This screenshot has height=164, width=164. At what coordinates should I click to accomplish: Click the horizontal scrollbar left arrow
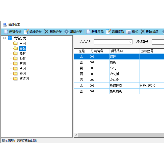point(76,135)
